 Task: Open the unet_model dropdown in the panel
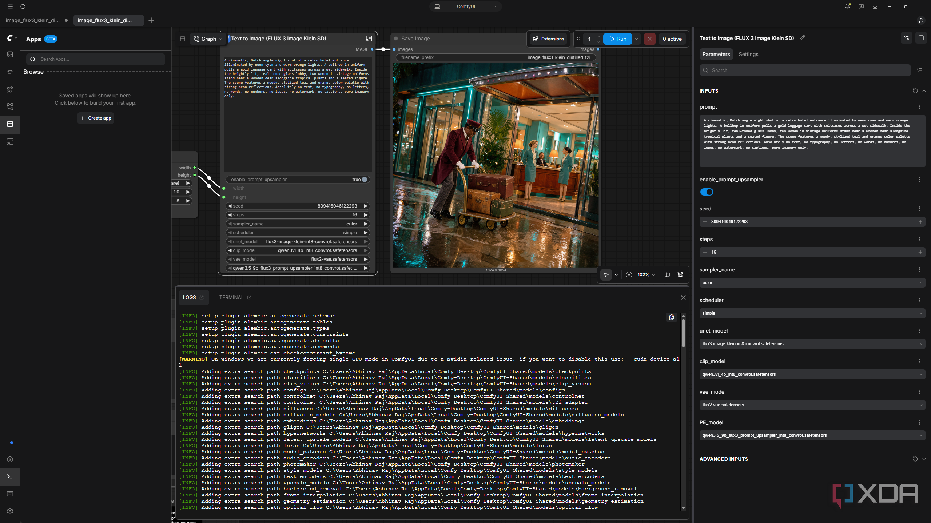click(812, 344)
